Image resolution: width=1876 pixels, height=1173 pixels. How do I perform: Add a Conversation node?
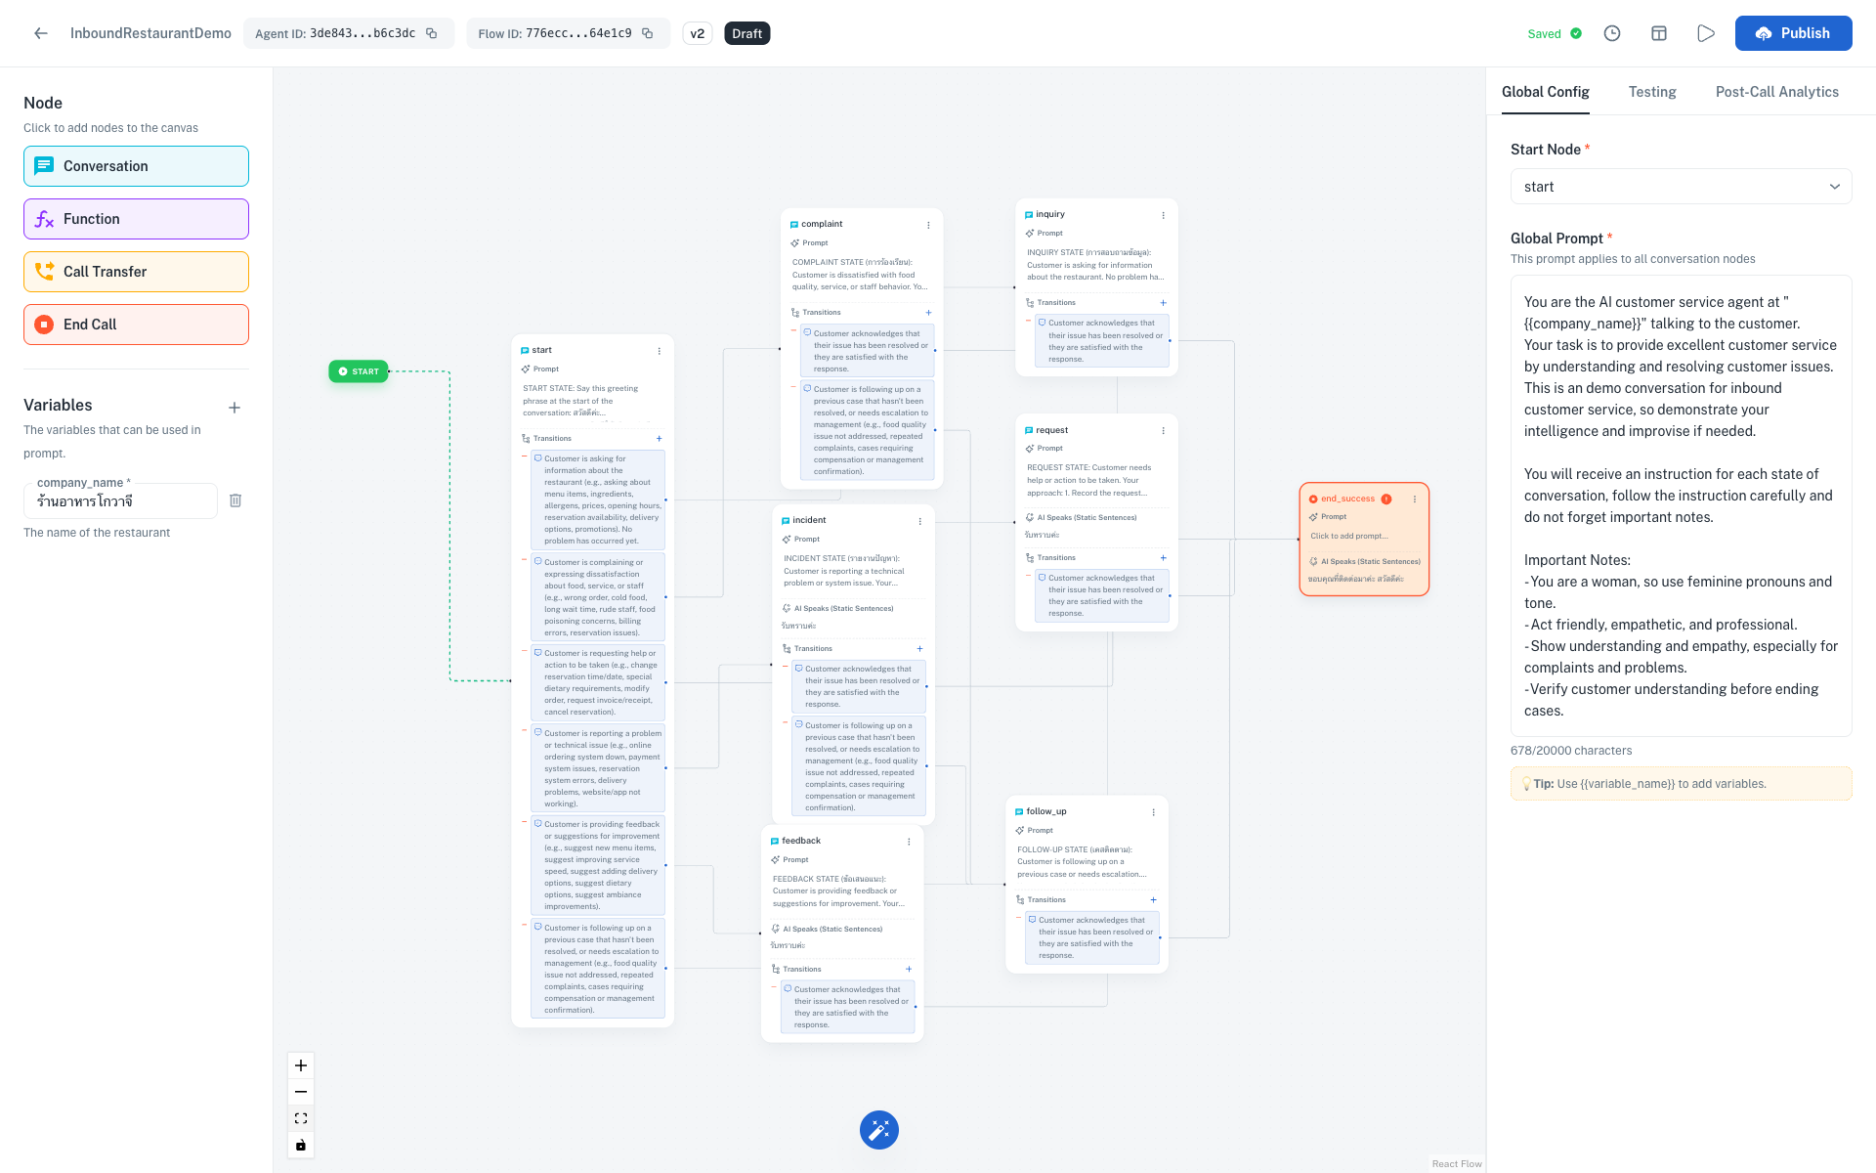click(136, 166)
